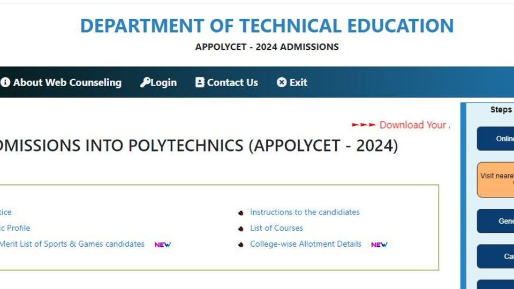This screenshot has height=289, width=514.
Task: Click the scrolling Download Your red notice
Action: 414,125
